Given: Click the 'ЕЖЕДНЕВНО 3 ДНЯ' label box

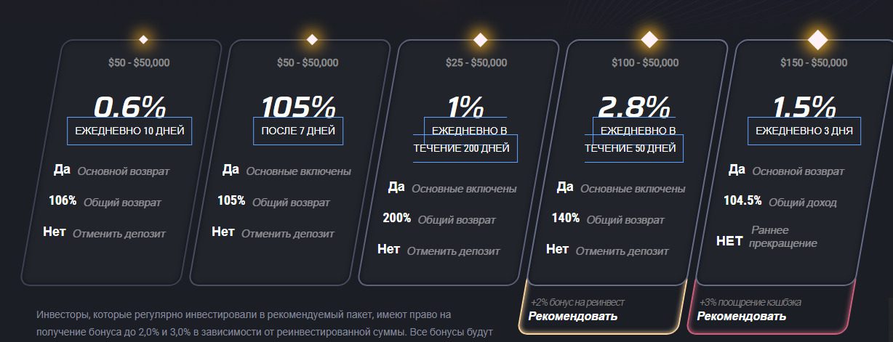Looking at the screenshot, I should point(804,131).
